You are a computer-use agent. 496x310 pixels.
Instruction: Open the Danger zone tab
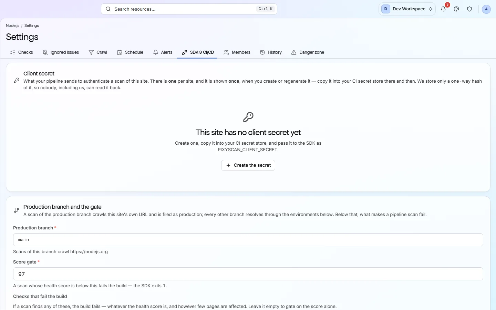(x=308, y=52)
